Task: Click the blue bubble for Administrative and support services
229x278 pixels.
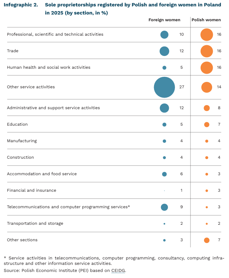Action: point(164,108)
